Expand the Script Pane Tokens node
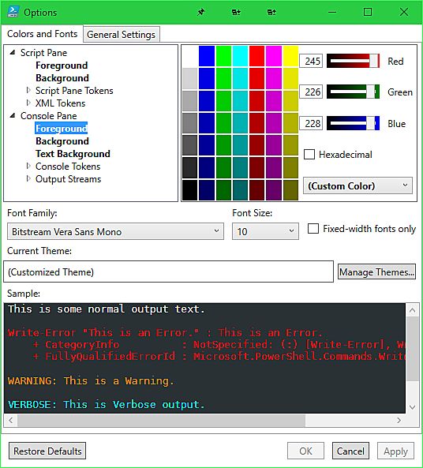 click(28, 90)
